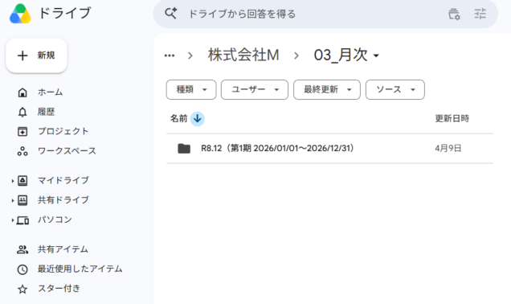Viewport: 511px width, 304px height.
Task: Open スター付き starred items
Action: coord(59,289)
